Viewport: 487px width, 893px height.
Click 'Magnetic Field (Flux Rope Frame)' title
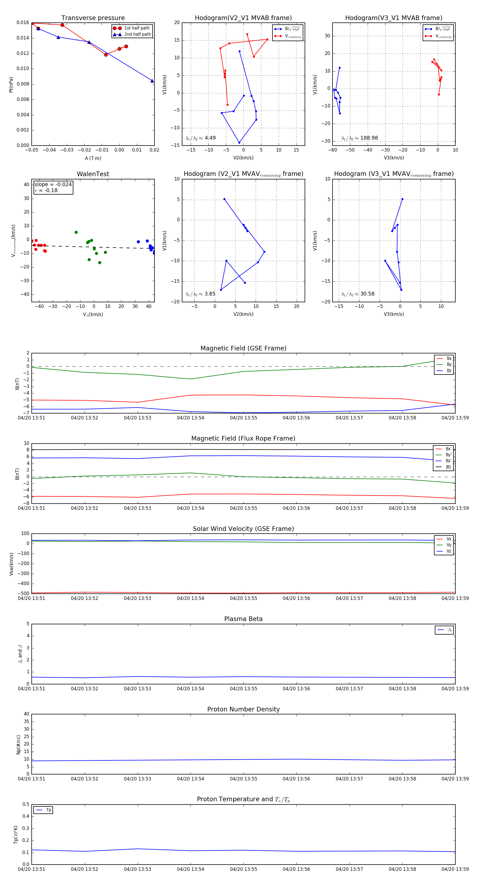243,439
